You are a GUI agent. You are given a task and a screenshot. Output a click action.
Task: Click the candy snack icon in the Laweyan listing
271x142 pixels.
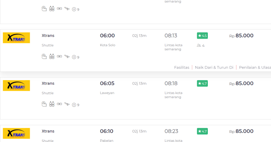click(x=59, y=104)
